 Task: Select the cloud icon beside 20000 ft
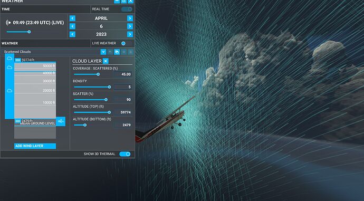tap(9, 91)
